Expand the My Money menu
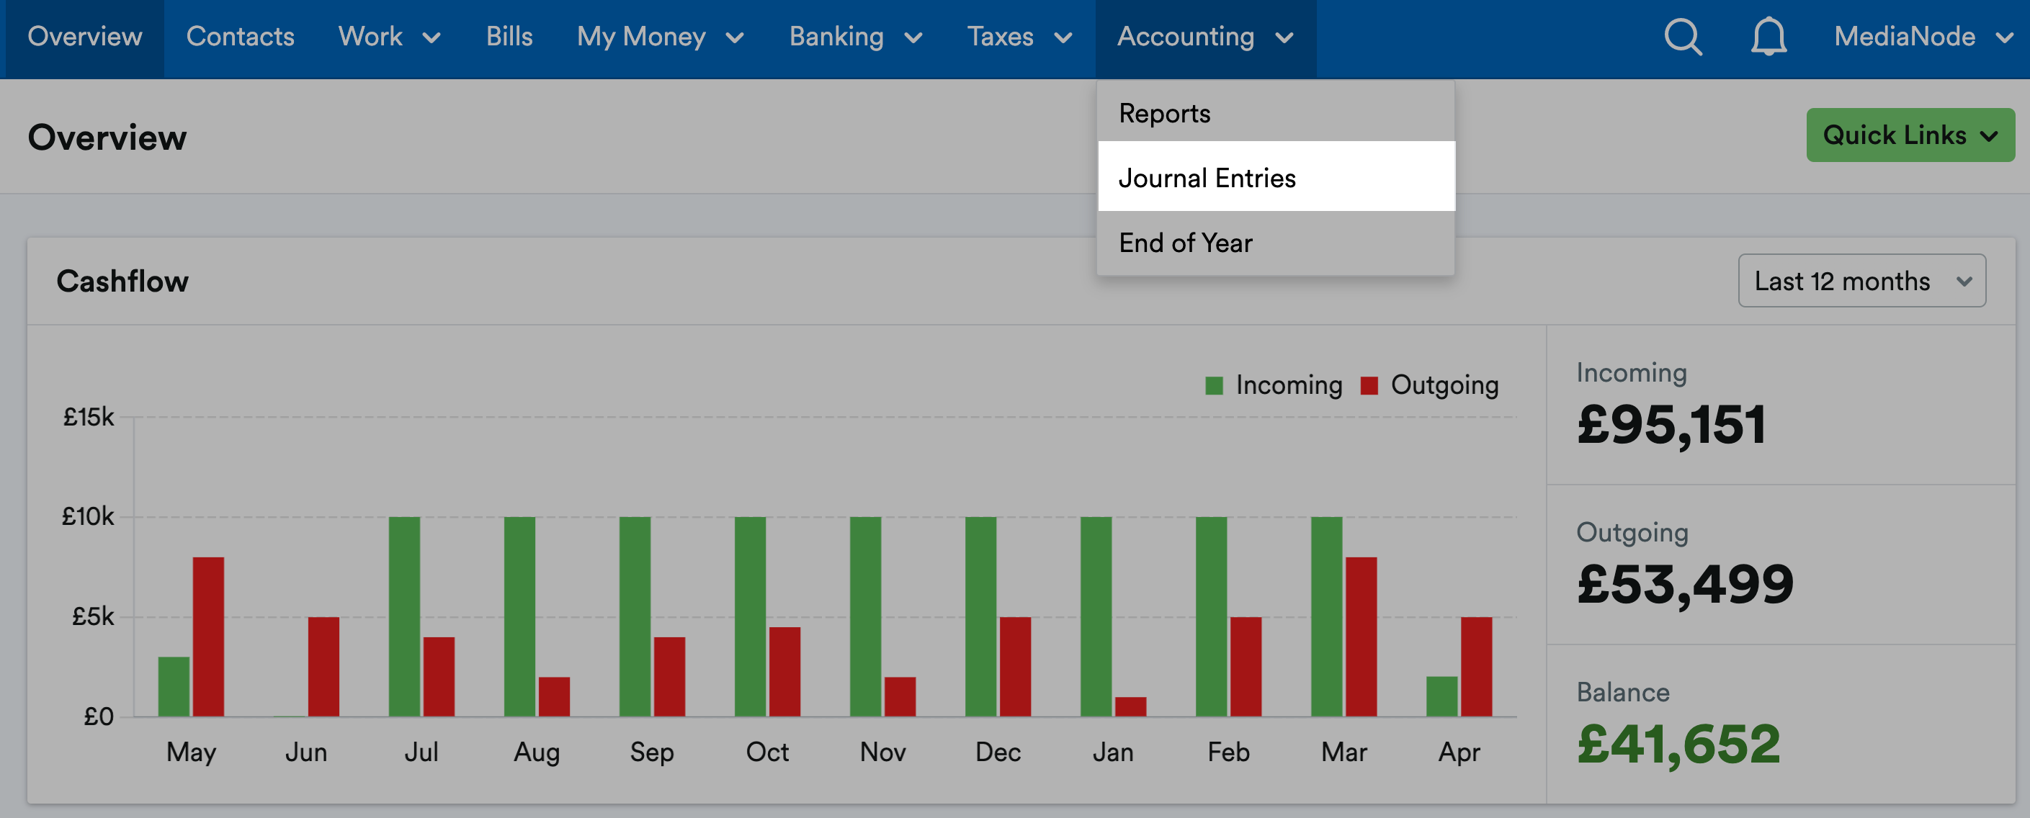Image resolution: width=2030 pixels, height=818 pixels. tap(660, 37)
